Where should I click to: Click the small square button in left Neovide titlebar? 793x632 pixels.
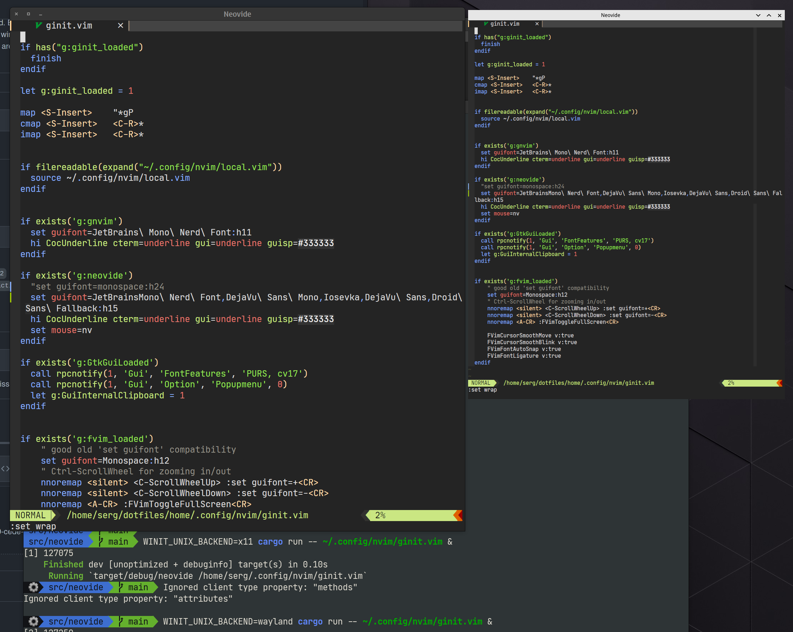coord(28,14)
